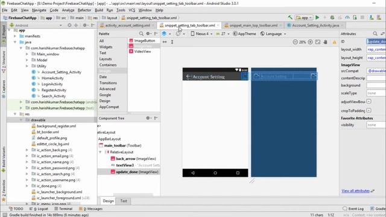The width and height of the screenshot is (386, 217).
Task: Switch to the Text editor tab
Action: [124, 201]
